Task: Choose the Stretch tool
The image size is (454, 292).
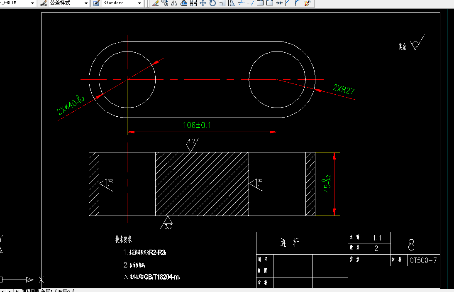Action: point(231,3)
